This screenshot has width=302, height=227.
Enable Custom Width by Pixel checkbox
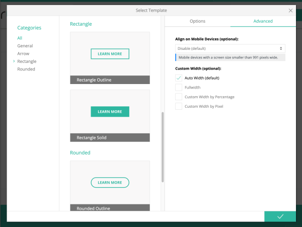(179, 106)
